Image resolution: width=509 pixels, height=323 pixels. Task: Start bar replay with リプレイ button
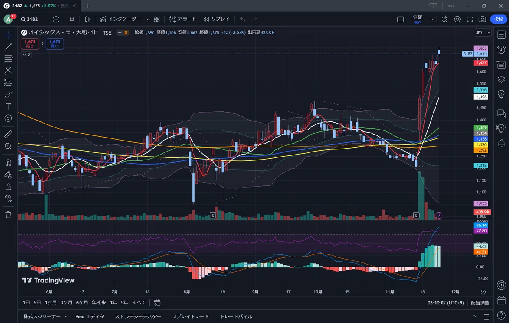coord(216,19)
